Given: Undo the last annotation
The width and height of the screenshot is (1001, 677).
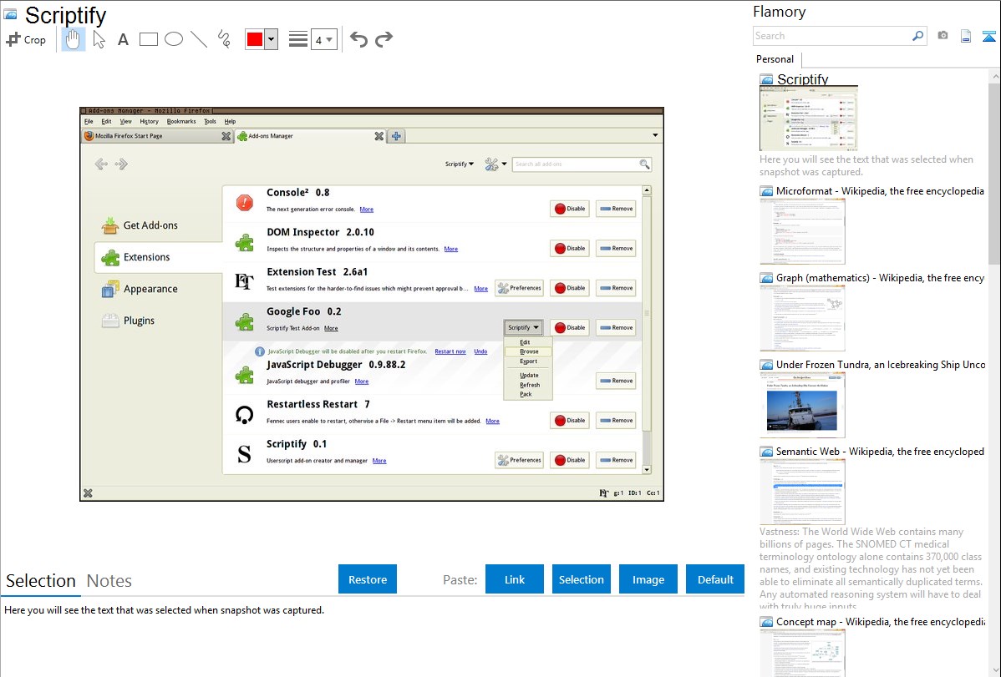Looking at the screenshot, I should pyautogui.click(x=358, y=39).
